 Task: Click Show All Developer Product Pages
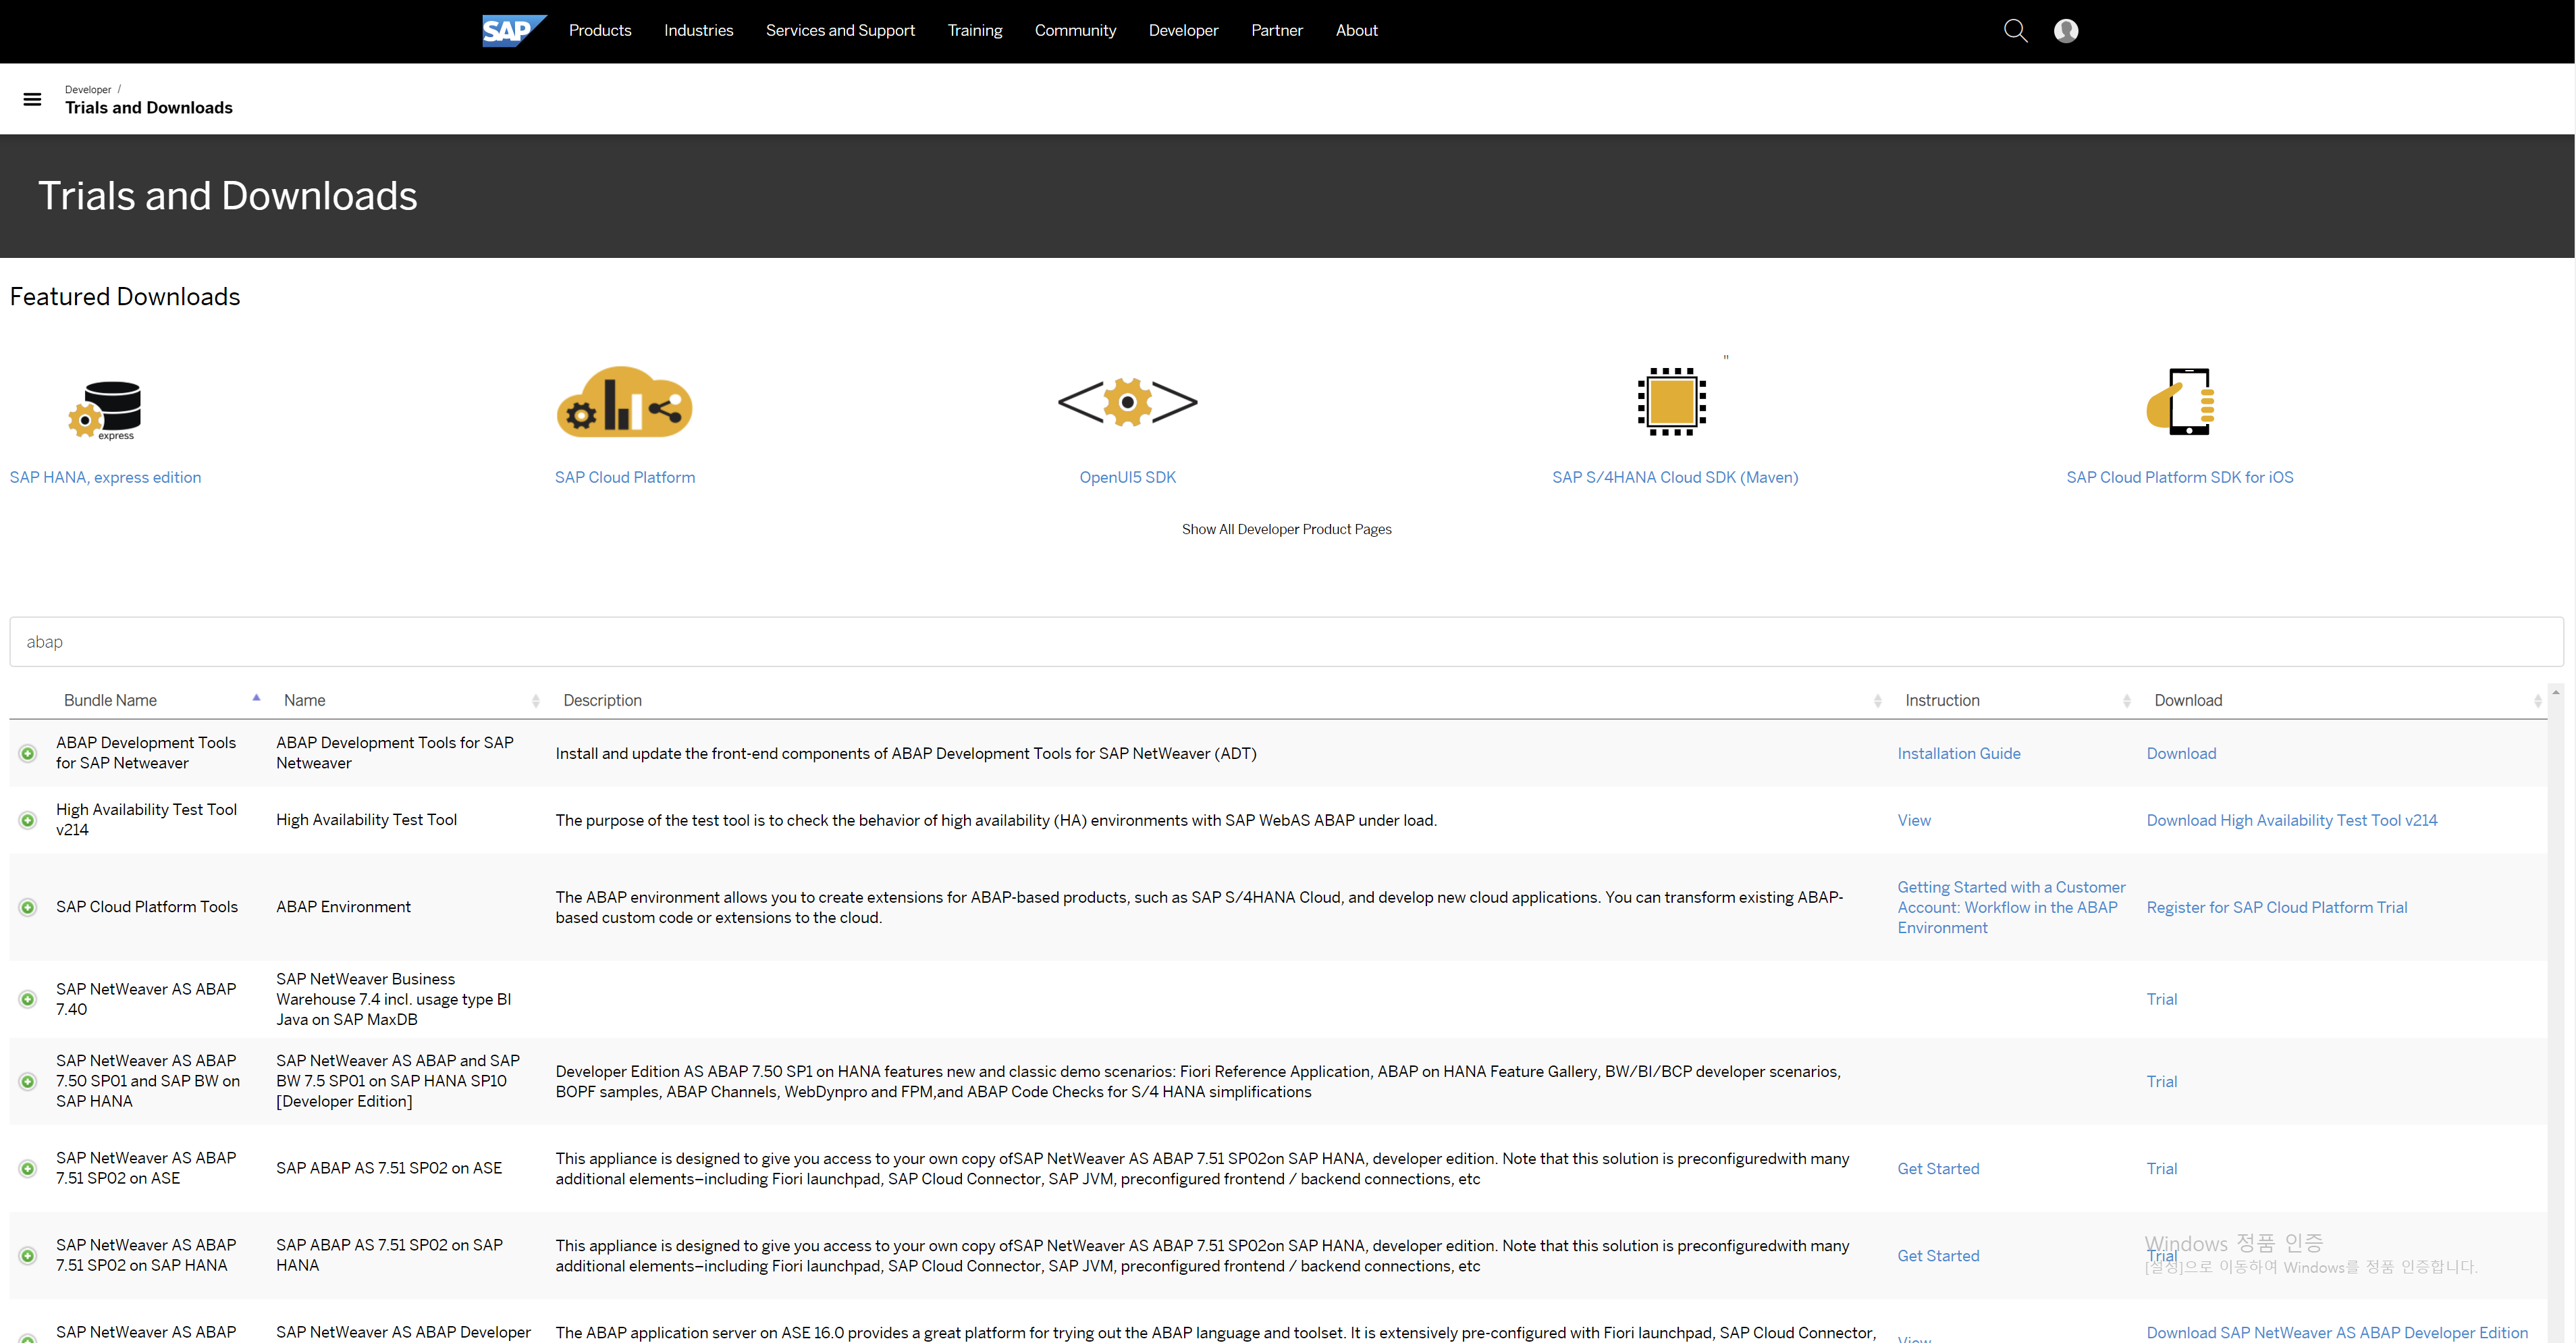(x=1286, y=529)
